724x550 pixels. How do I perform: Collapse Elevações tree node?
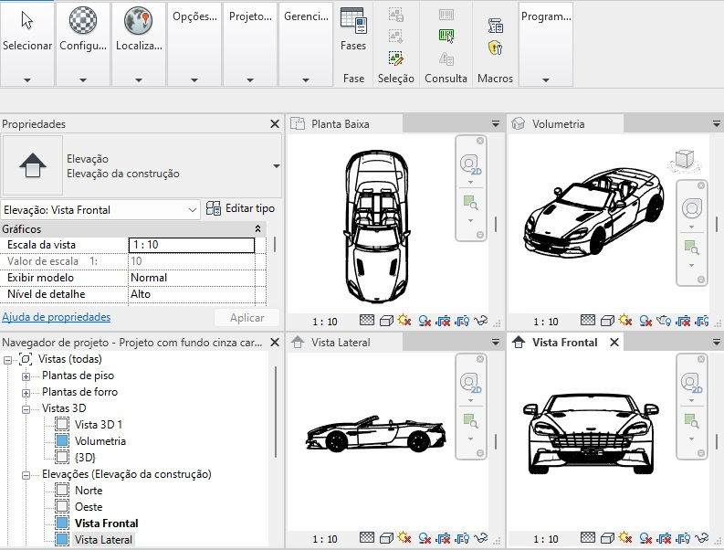click(26, 475)
